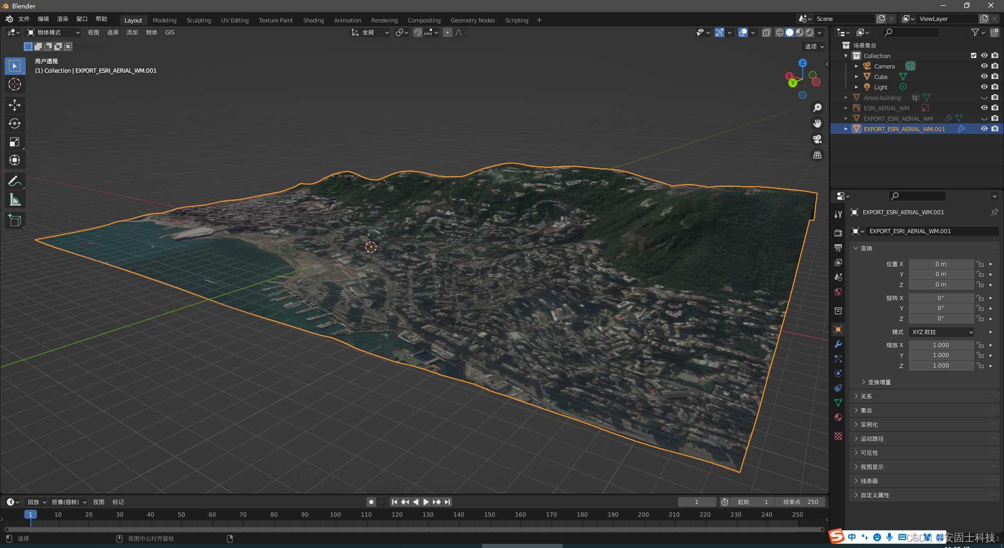Activate the Annotate pencil tool
The height and width of the screenshot is (548, 1004).
[x=15, y=181]
